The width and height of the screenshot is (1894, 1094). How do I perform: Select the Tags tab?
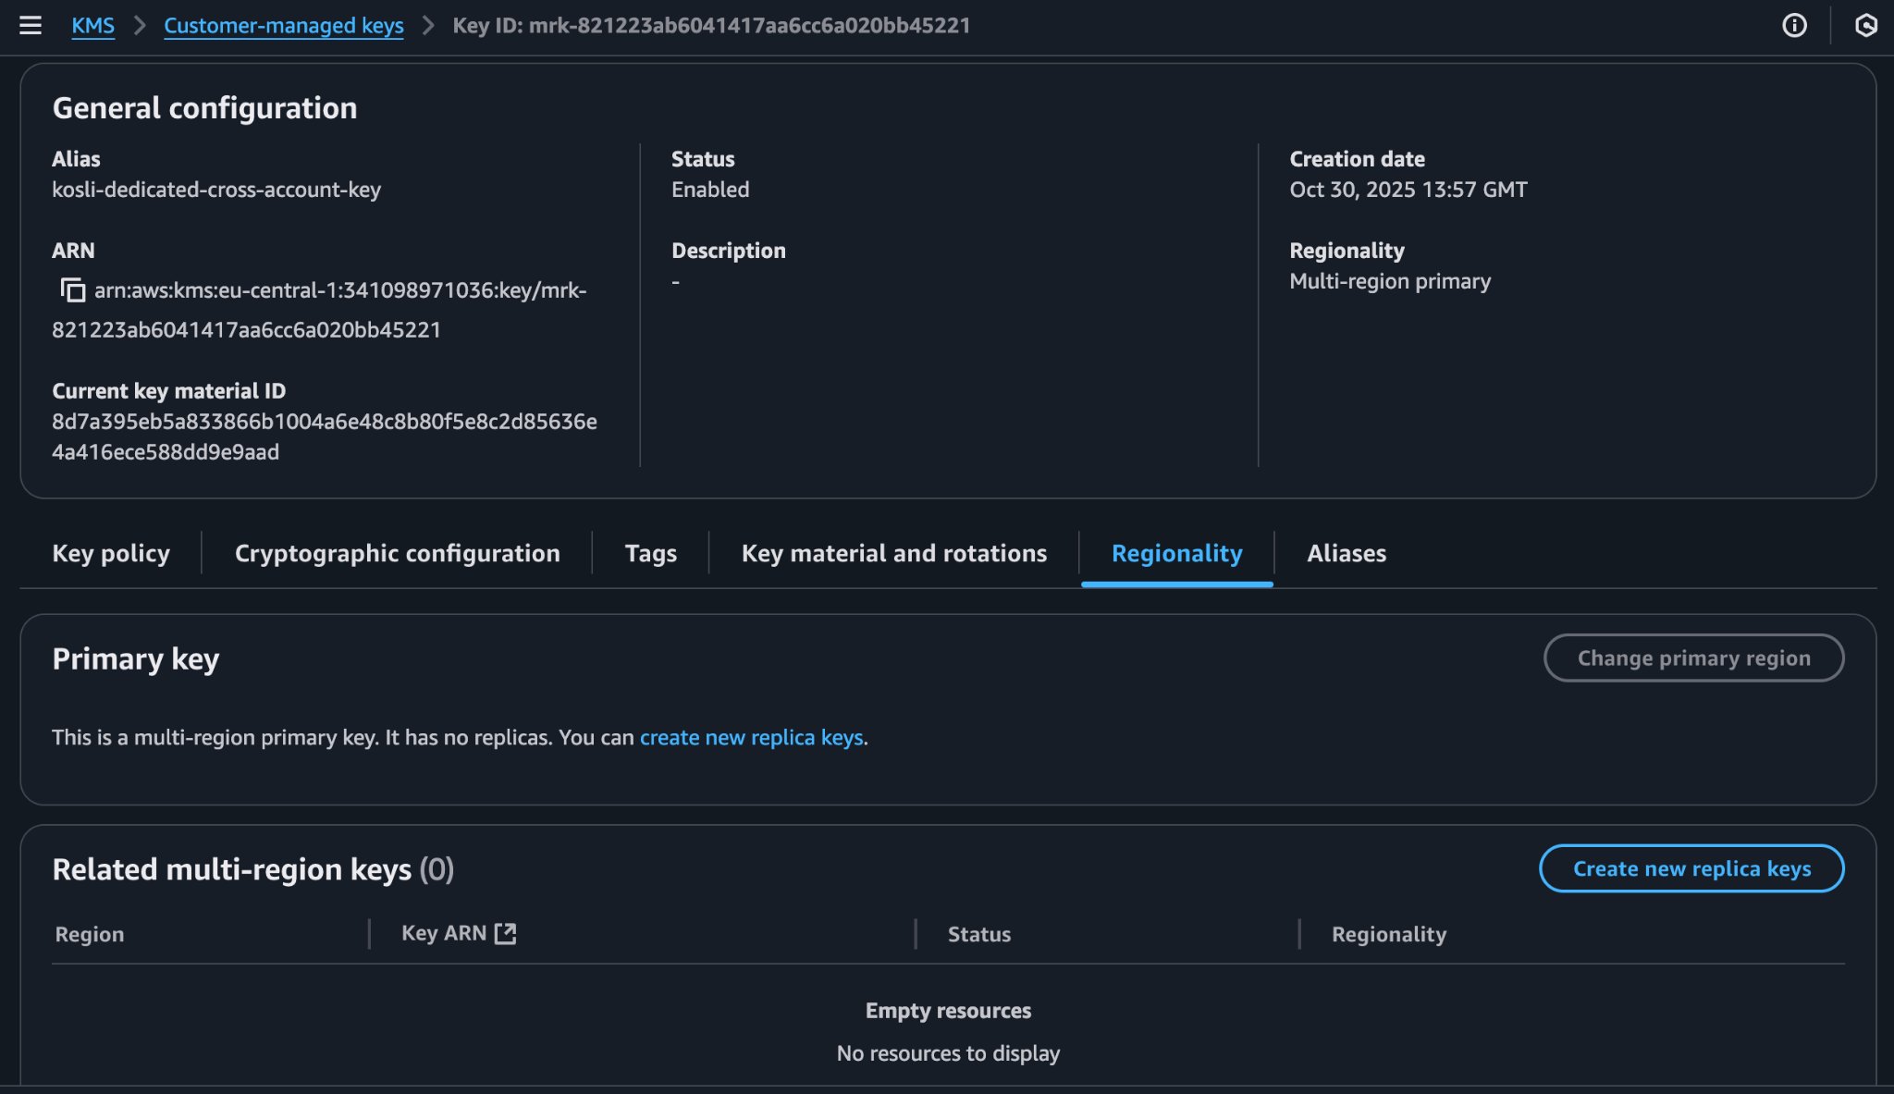click(651, 553)
